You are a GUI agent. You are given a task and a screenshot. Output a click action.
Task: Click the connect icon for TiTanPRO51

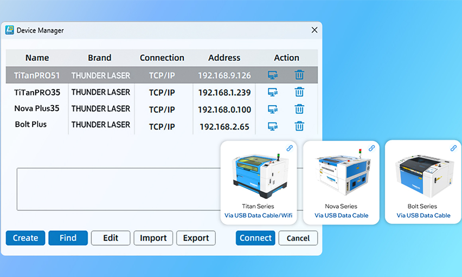pos(273,75)
